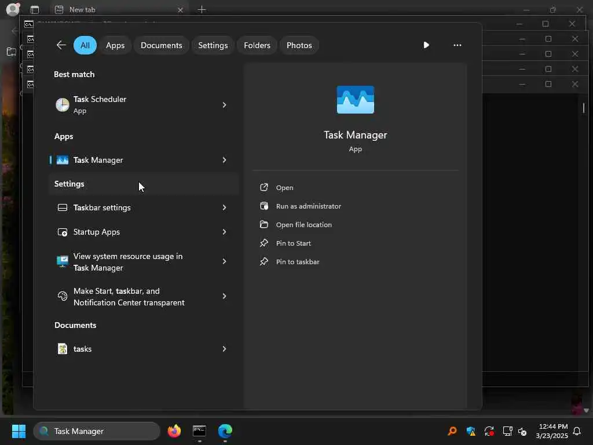The image size is (593, 445).
Task: Click the tasks document file icon
Action: pyautogui.click(x=63, y=348)
